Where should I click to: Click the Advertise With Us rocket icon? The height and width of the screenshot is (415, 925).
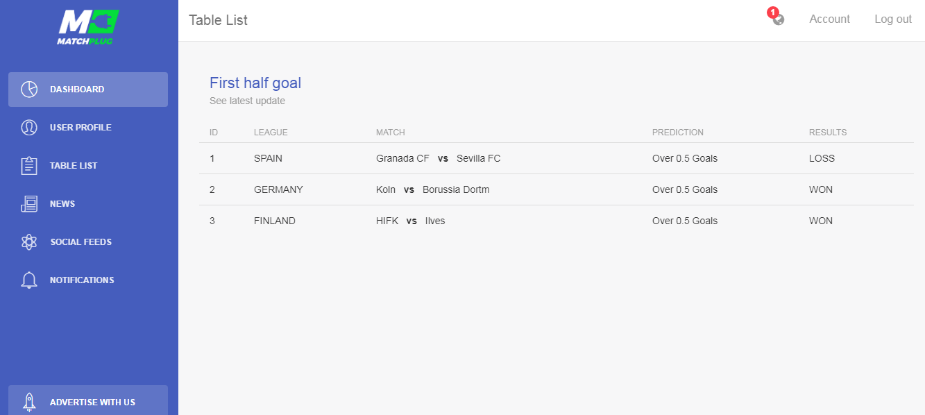pyautogui.click(x=29, y=403)
